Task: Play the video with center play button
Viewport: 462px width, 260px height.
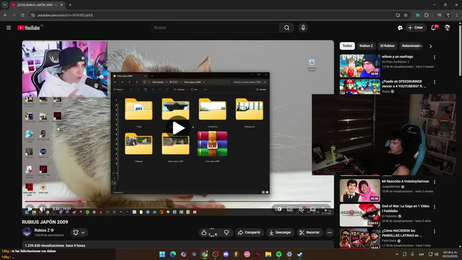Action: click(178, 128)
